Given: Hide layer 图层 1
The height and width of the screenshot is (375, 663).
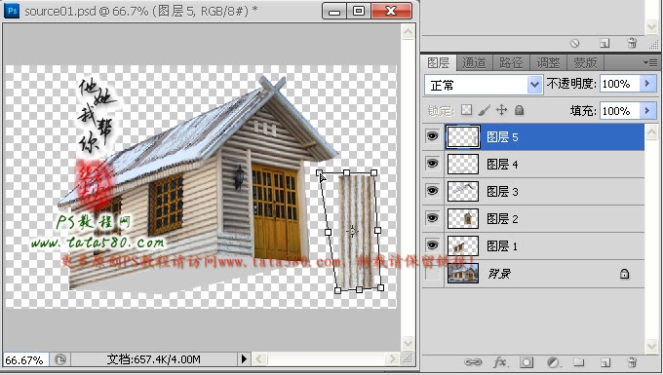Looking at the screenshot, I should [x=432, y=245].
